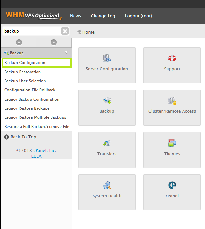The height and width of the screenshot is (229, 205).
Task: Click the Themes tile label
Action: (172, 154)
